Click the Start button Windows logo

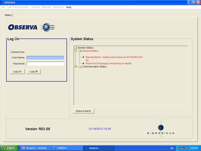[4, 148]
